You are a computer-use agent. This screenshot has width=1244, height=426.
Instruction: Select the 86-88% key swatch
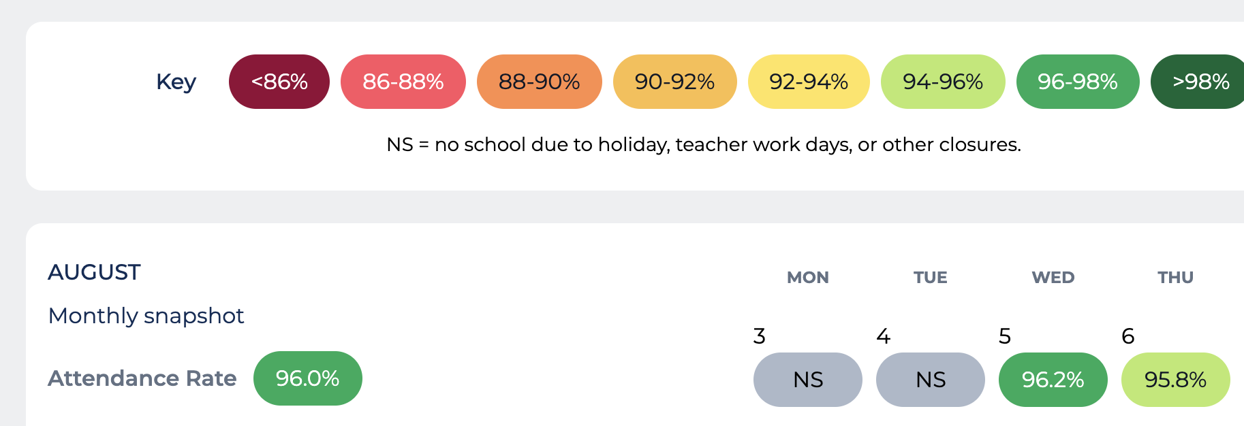(x=403, y=82)
